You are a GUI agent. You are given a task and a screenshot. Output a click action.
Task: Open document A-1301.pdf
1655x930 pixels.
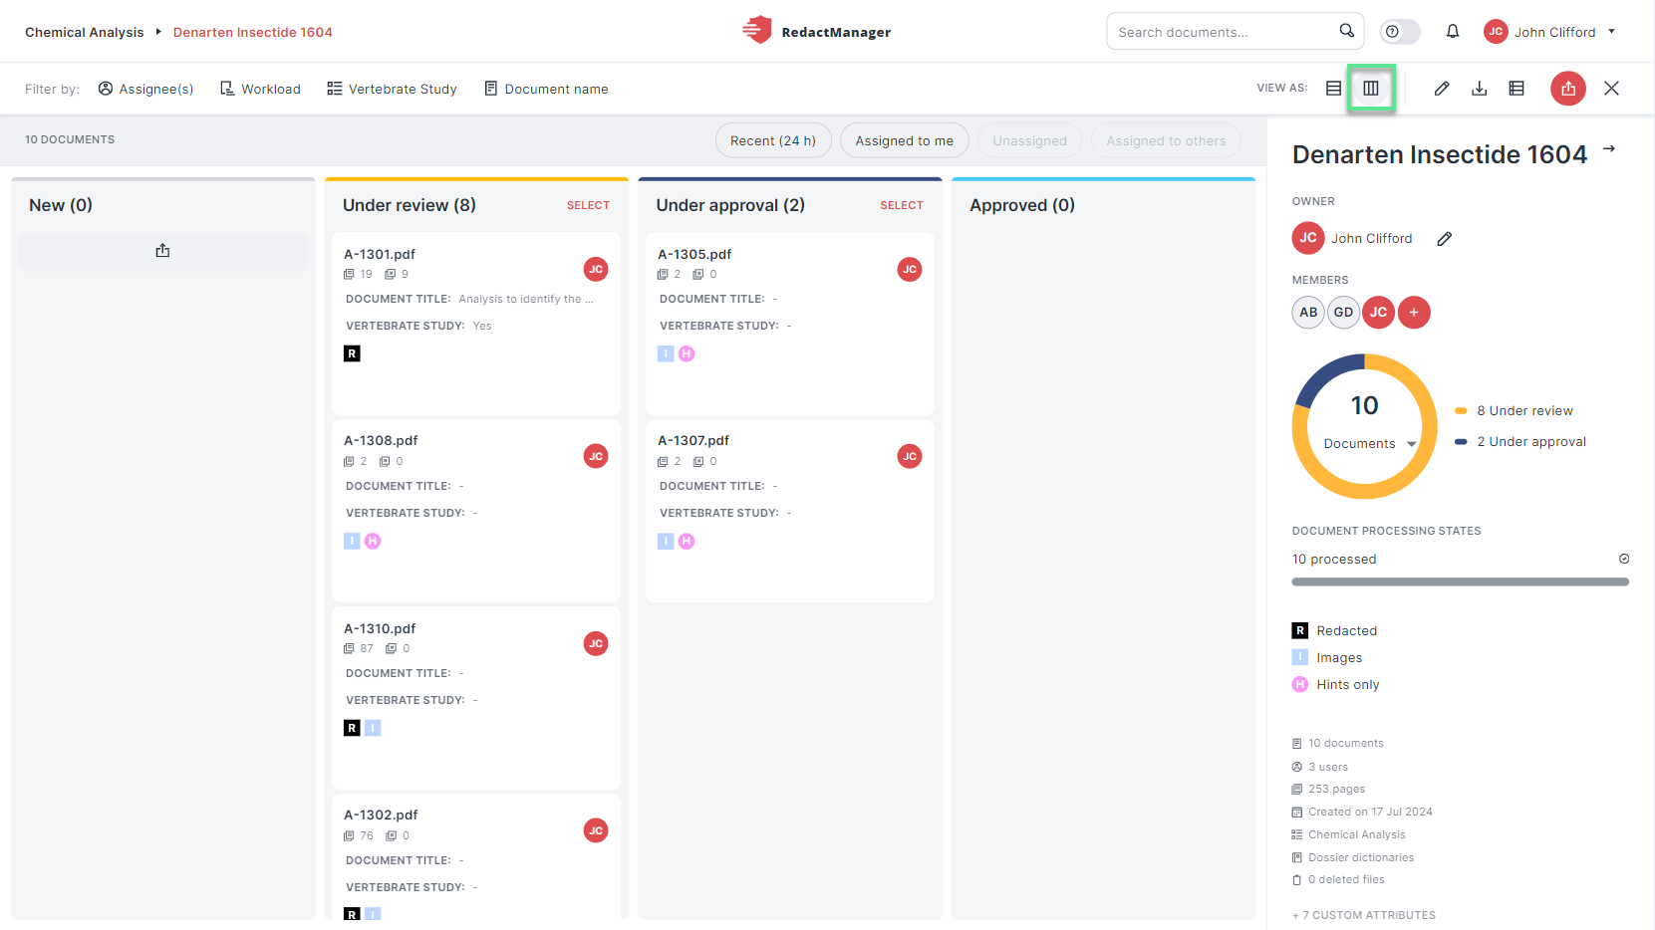click(380, 254)
